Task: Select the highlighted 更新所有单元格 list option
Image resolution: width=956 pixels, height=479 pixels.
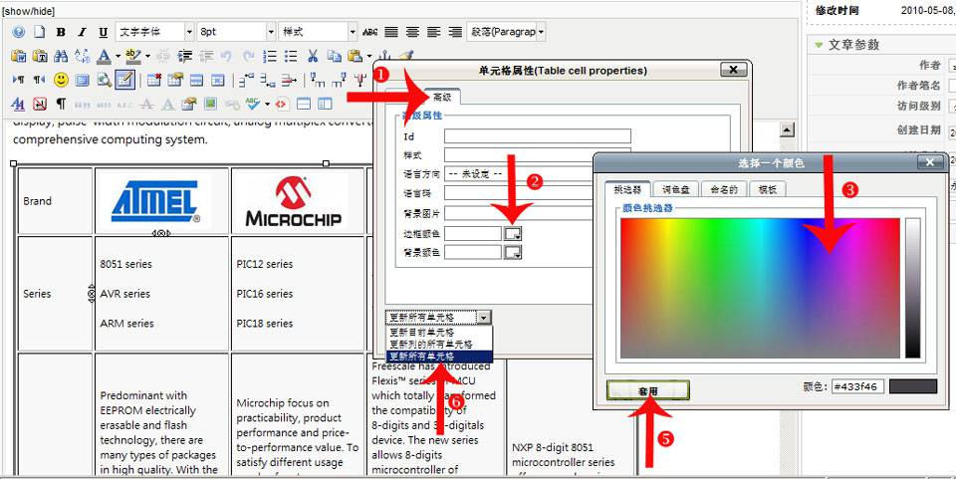Action: coord(439,357)
